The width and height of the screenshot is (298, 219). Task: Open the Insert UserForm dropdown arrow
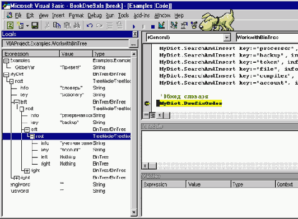pos(27,25)
